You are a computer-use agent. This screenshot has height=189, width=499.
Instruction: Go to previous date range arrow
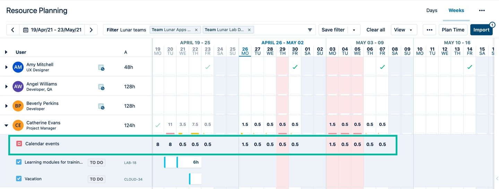(x=13, y=30)
